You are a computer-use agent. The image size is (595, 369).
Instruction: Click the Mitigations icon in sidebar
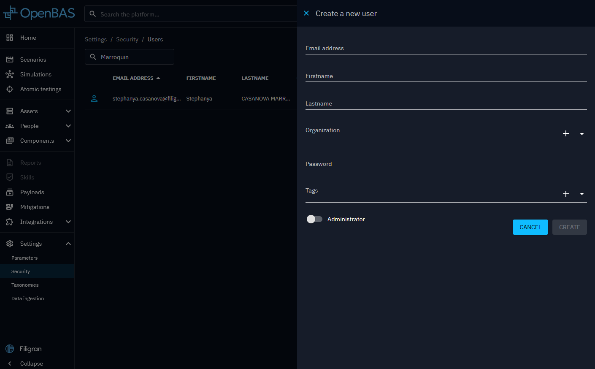click(10, 207)
